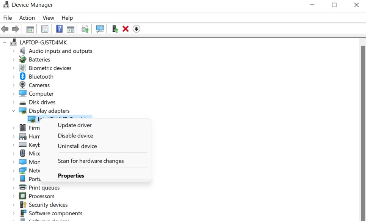Click the red X uninstall device icon
The image size is (366, 221).
(126, 29)
